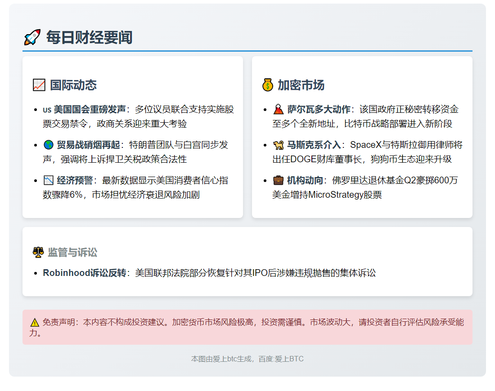Click the scales icon next to 监管与诉讼

[37, 252]
